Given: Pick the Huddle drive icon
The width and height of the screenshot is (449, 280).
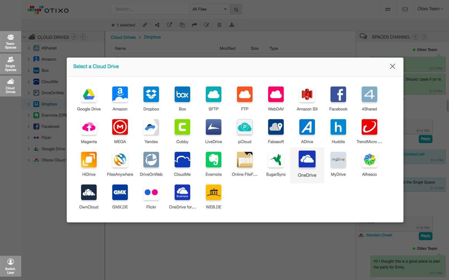Looking at the screenshot, I should click(x=338, y=127).
